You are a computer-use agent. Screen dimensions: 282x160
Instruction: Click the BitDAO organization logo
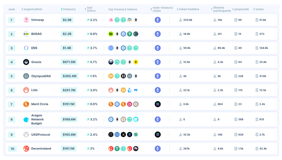click(x=26, y=34)
